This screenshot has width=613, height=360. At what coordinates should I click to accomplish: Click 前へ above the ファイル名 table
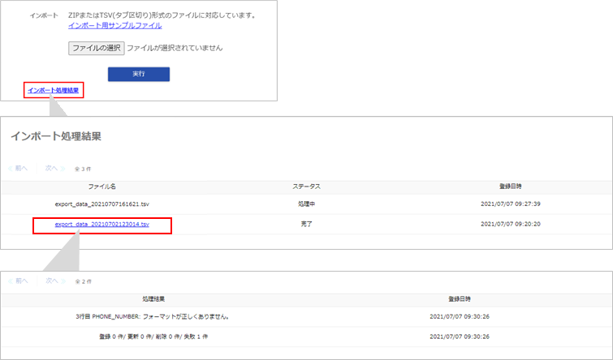pos(18,168)
